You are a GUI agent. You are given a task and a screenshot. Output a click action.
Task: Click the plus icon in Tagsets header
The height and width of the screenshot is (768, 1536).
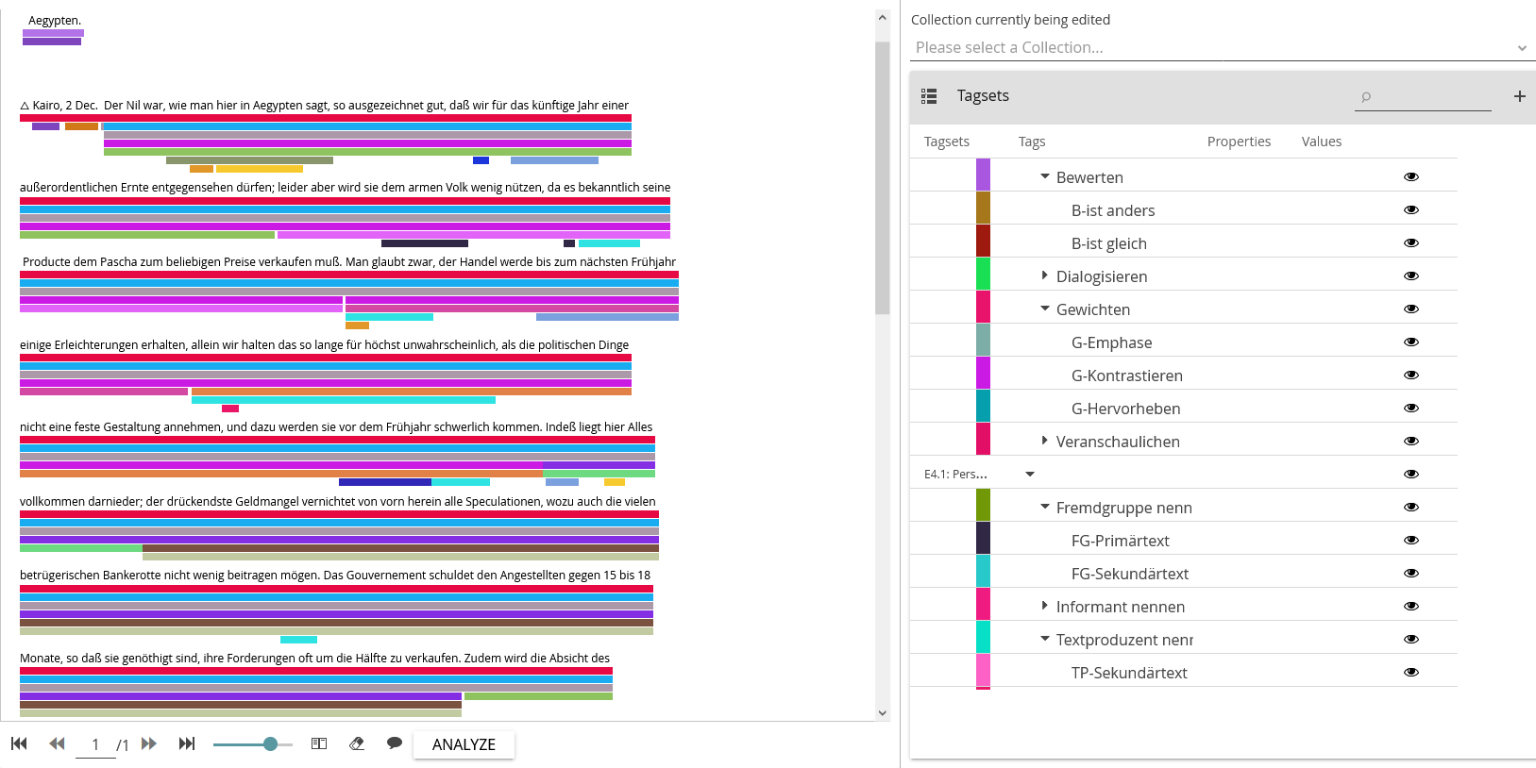(1519, 96)
